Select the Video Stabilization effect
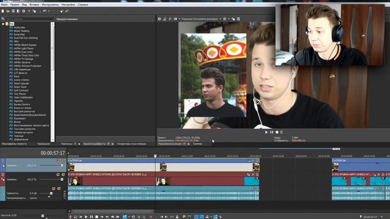This screenshot has height=219, width=390. (23, 97)
